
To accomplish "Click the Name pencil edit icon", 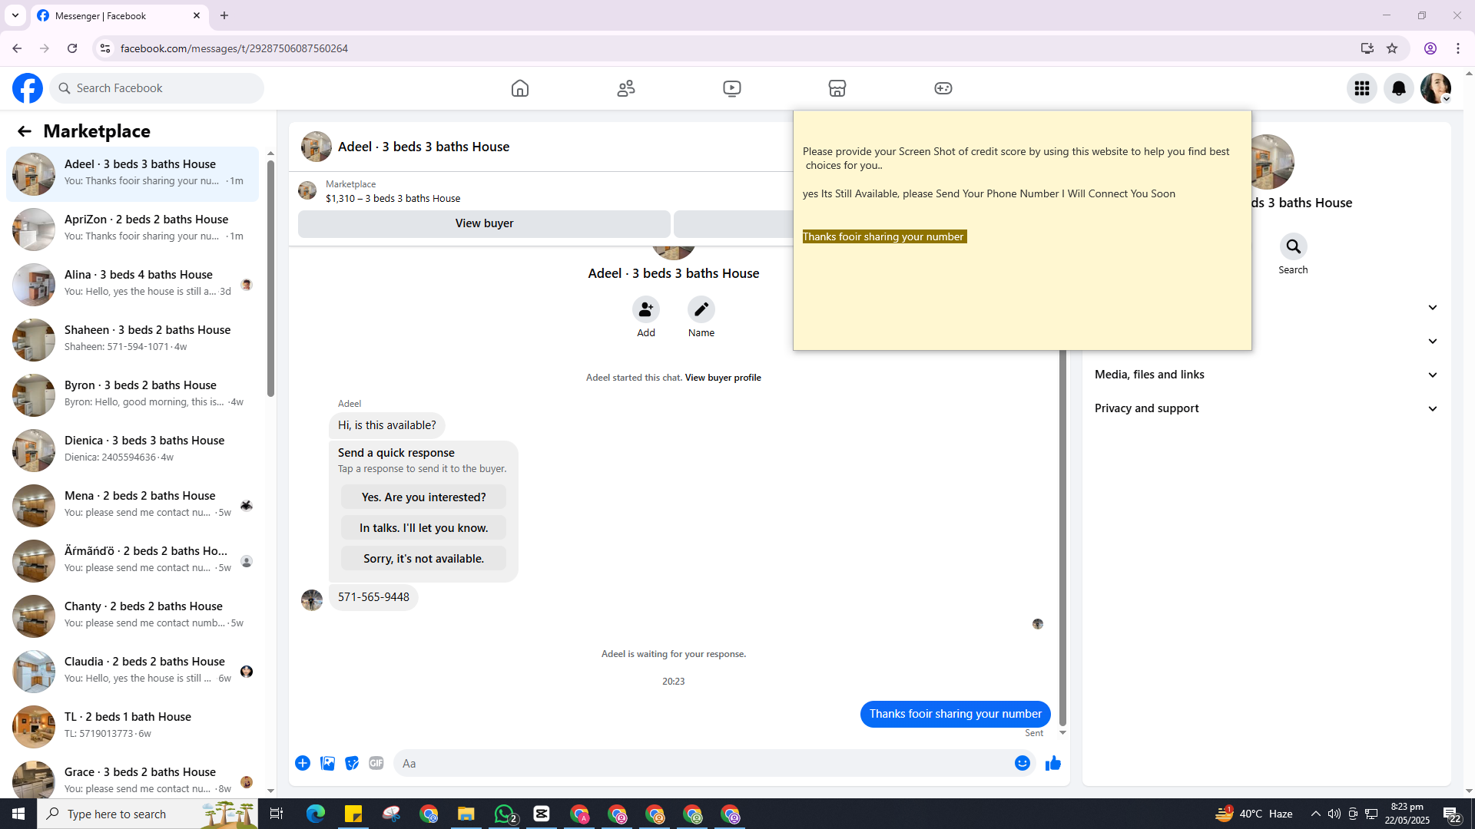I will 701,309.
